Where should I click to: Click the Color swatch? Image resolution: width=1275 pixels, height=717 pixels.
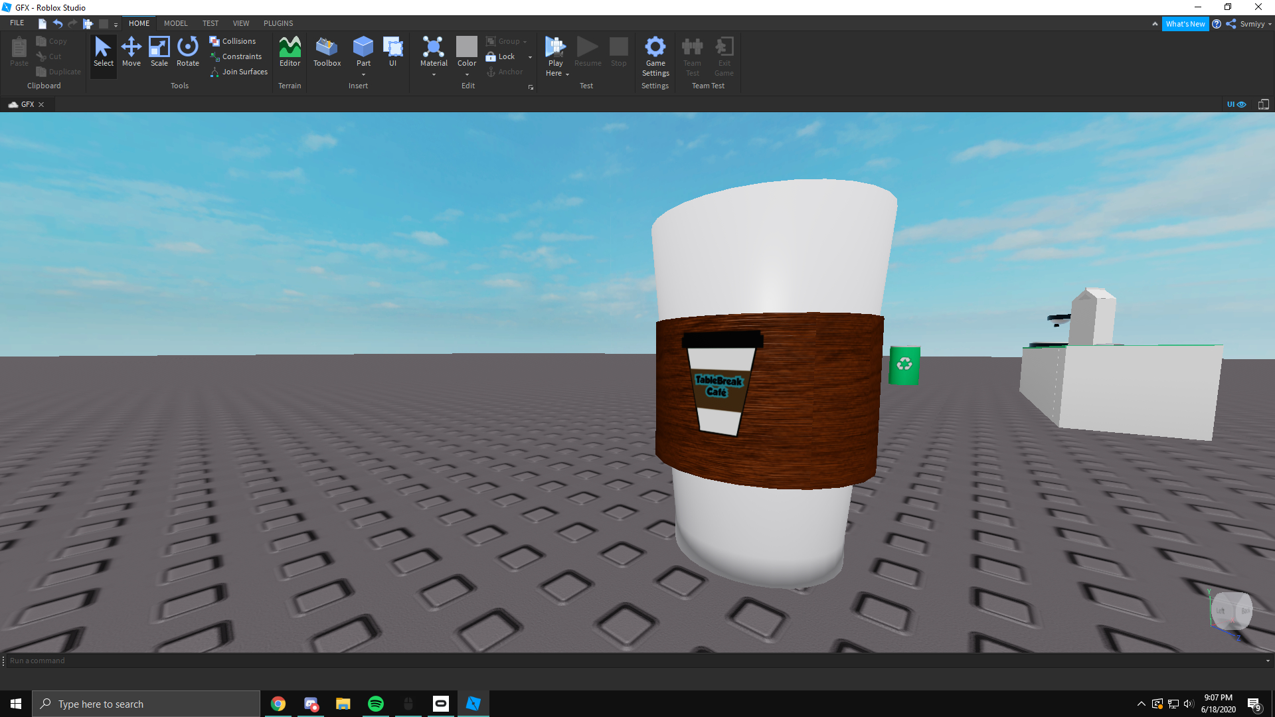click(x=467, y=46)
